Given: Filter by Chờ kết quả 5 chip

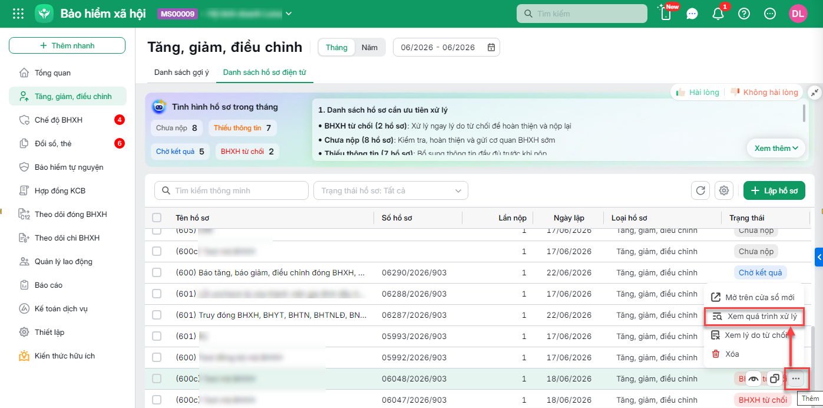Looking at the screenshot, I should [x=181, y=152].
